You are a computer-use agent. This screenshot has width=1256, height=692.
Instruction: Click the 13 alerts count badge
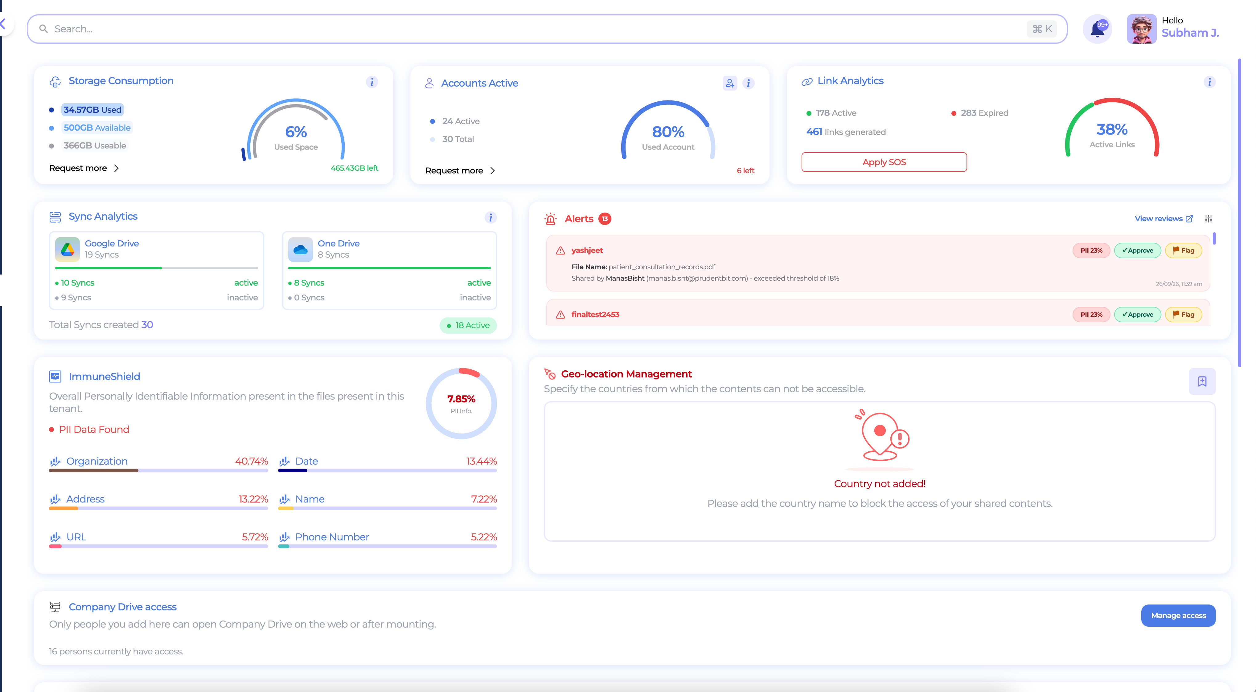click(x=605, y=219)
